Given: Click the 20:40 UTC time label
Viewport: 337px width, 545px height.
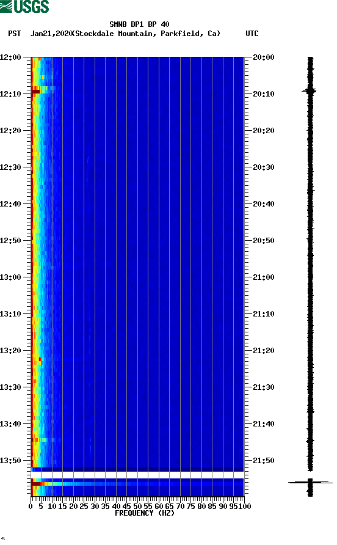Looking at the screenshot, I should [x=263, y=203].
